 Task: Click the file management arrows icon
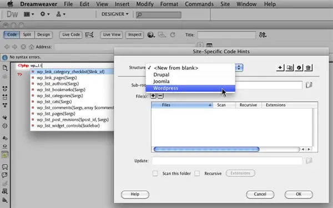click(x=263, y=35)
